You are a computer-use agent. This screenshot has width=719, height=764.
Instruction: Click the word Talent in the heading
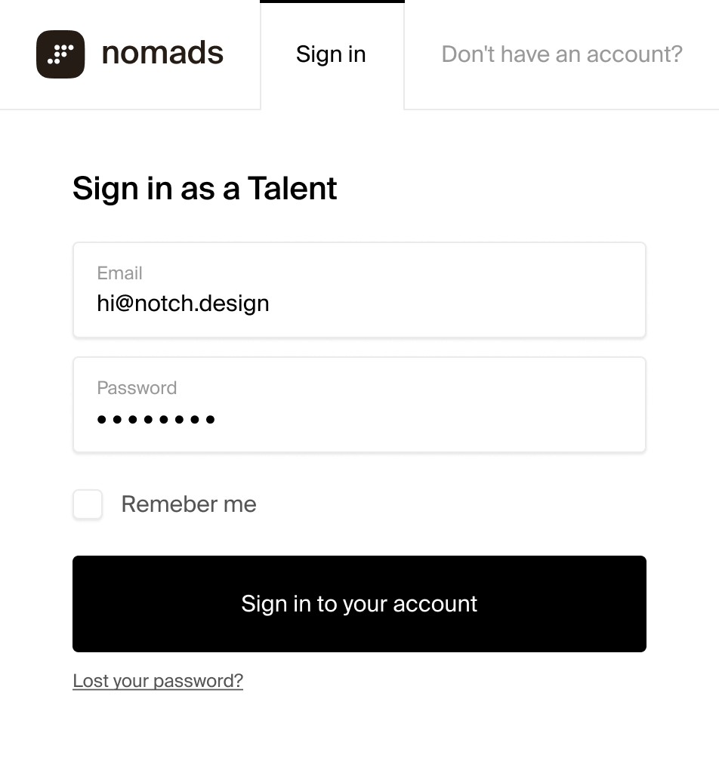tap(292, 188)
